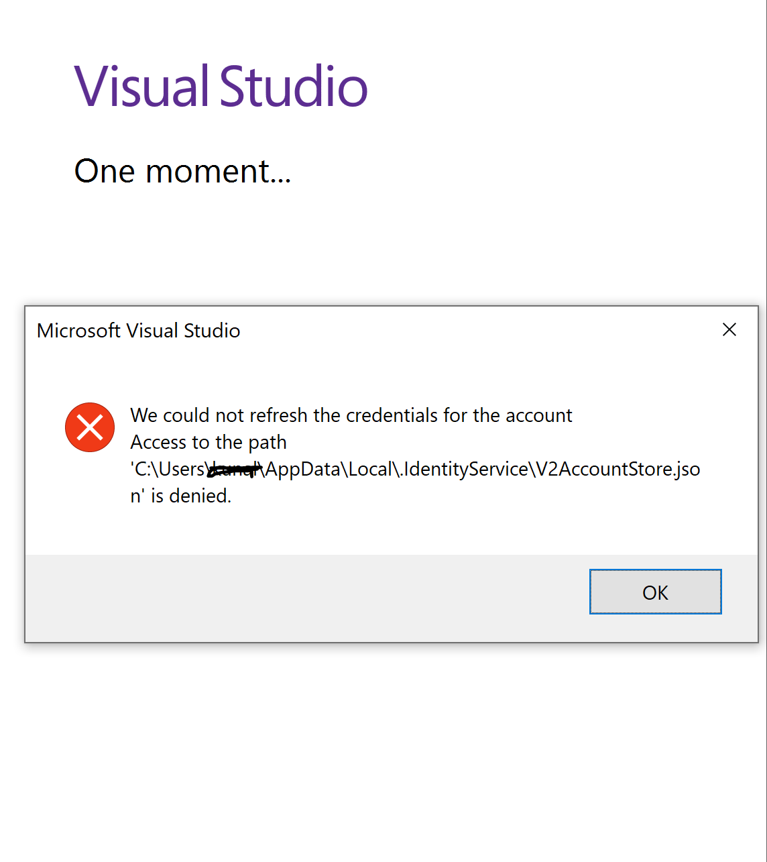Click the 'V2AccountStore.jso' filename in the path
Viewport: 767px width, 862px height.
click(618, 469)
